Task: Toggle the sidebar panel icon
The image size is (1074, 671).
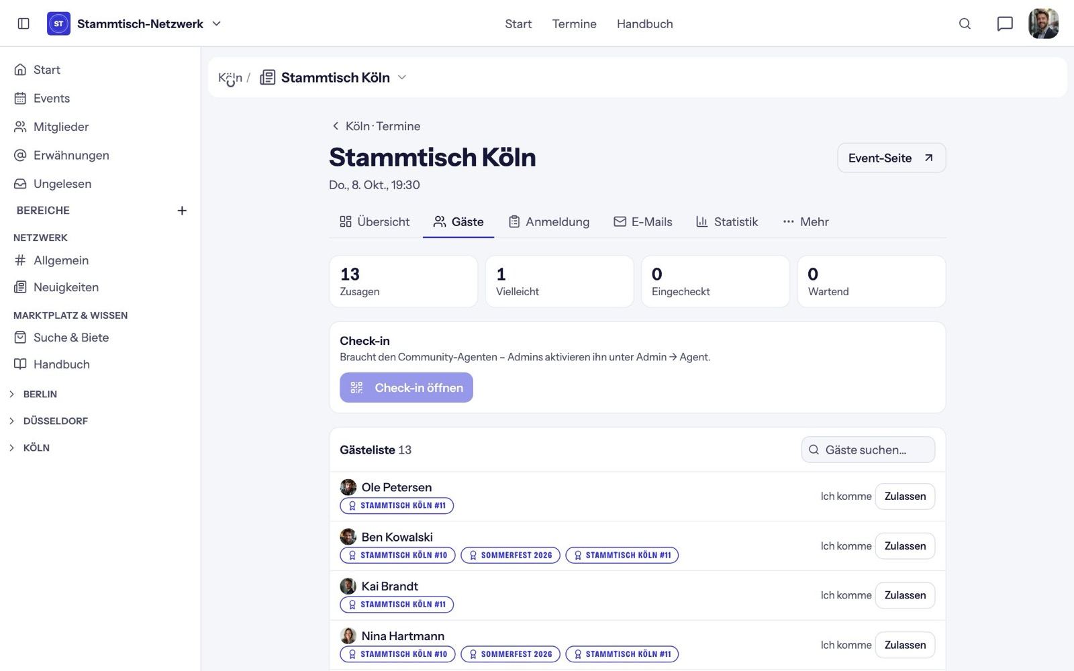Action: point(23,23)
